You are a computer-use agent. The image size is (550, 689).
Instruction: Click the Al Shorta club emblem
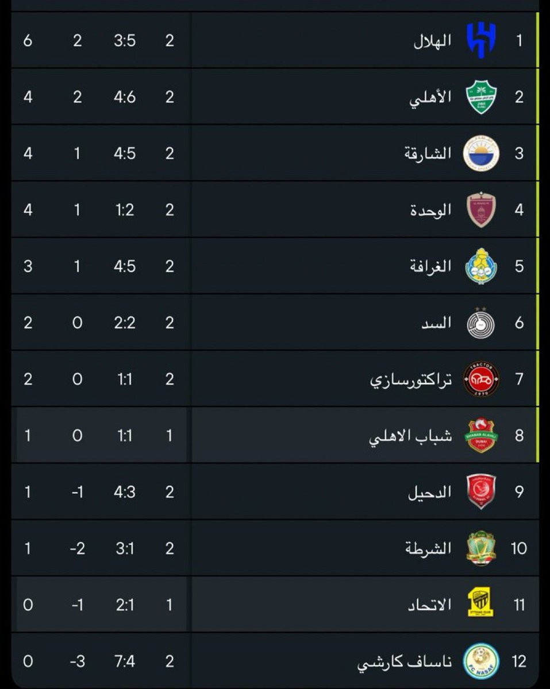point(480,548)
